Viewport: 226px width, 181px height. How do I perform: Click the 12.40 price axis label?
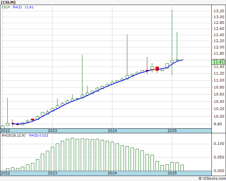(x=219, y=35)
